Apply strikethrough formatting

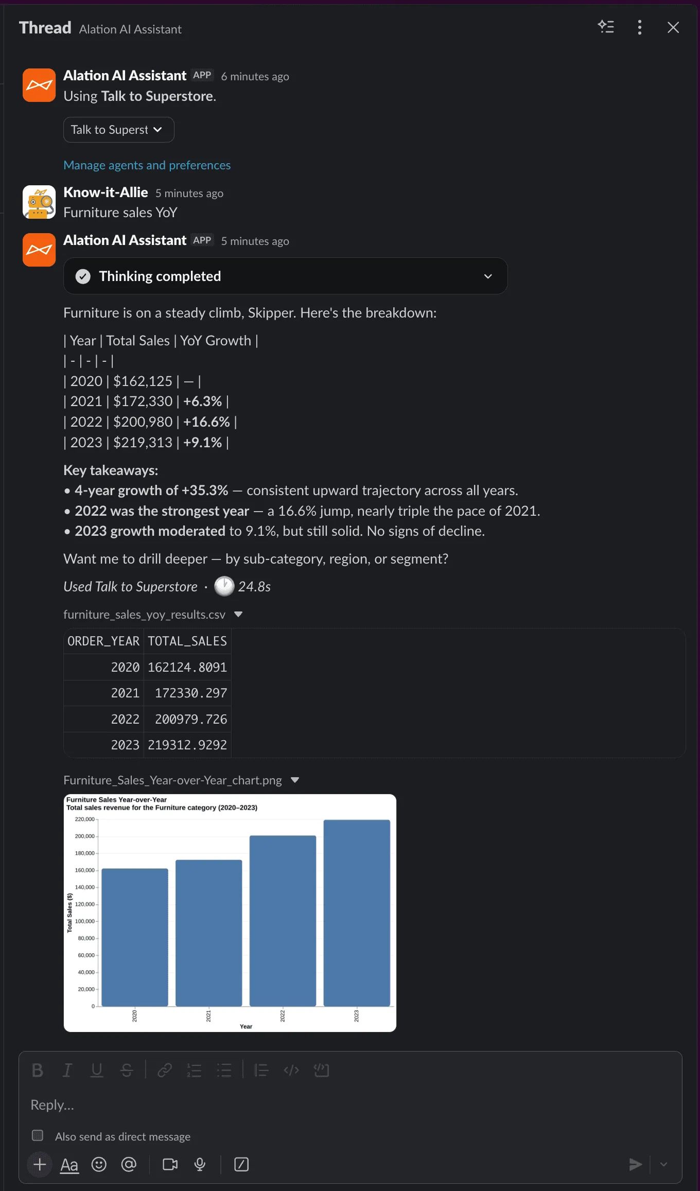pyautogui.click(x=127, y=1071)
